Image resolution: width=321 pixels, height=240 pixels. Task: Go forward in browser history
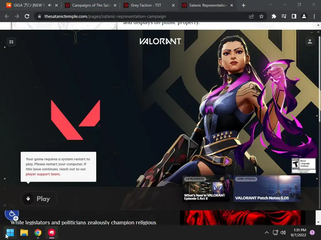coord(17,16)
